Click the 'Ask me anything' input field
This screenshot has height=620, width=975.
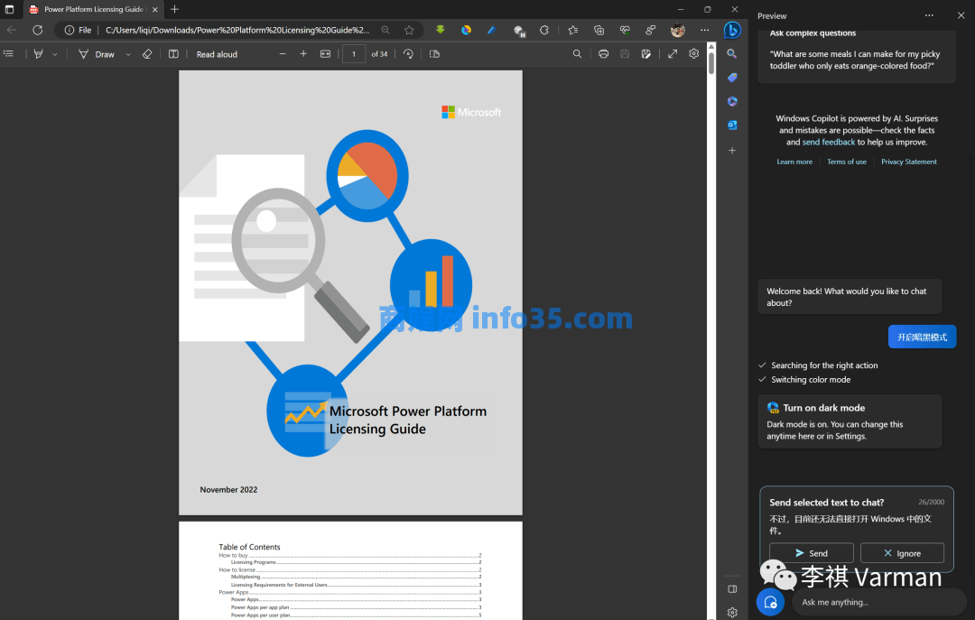[x=876, y=602]
